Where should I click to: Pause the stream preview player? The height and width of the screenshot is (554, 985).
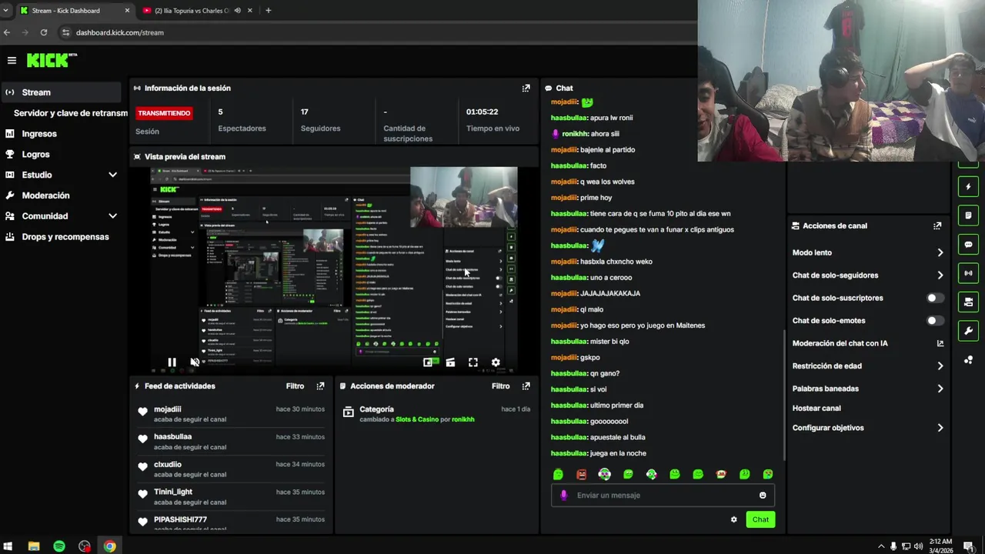click(x=172, y=362)
